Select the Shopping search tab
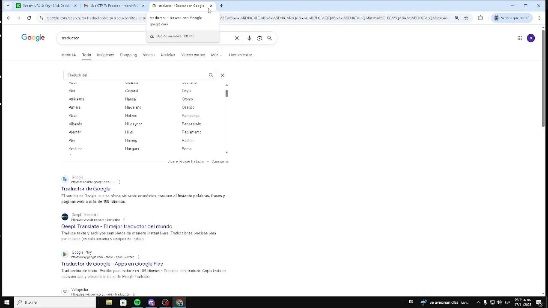The width and height of the screenshot is (548, 308). pos(128,55)
